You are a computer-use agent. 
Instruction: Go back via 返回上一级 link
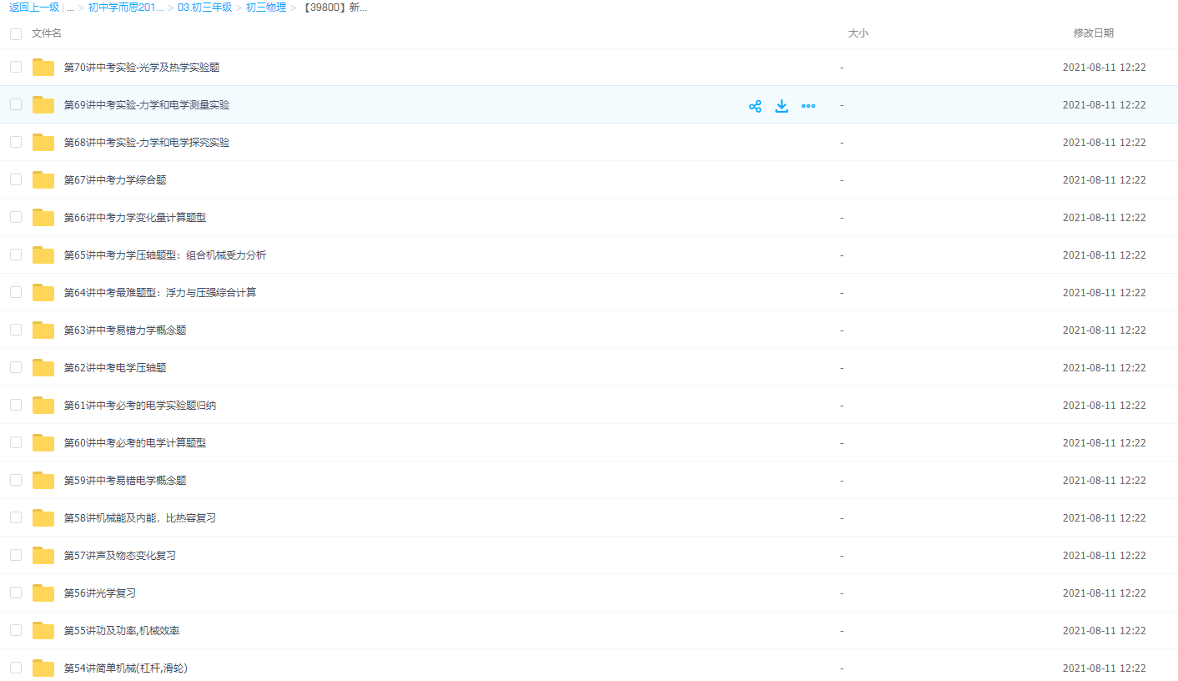(34, 8)
